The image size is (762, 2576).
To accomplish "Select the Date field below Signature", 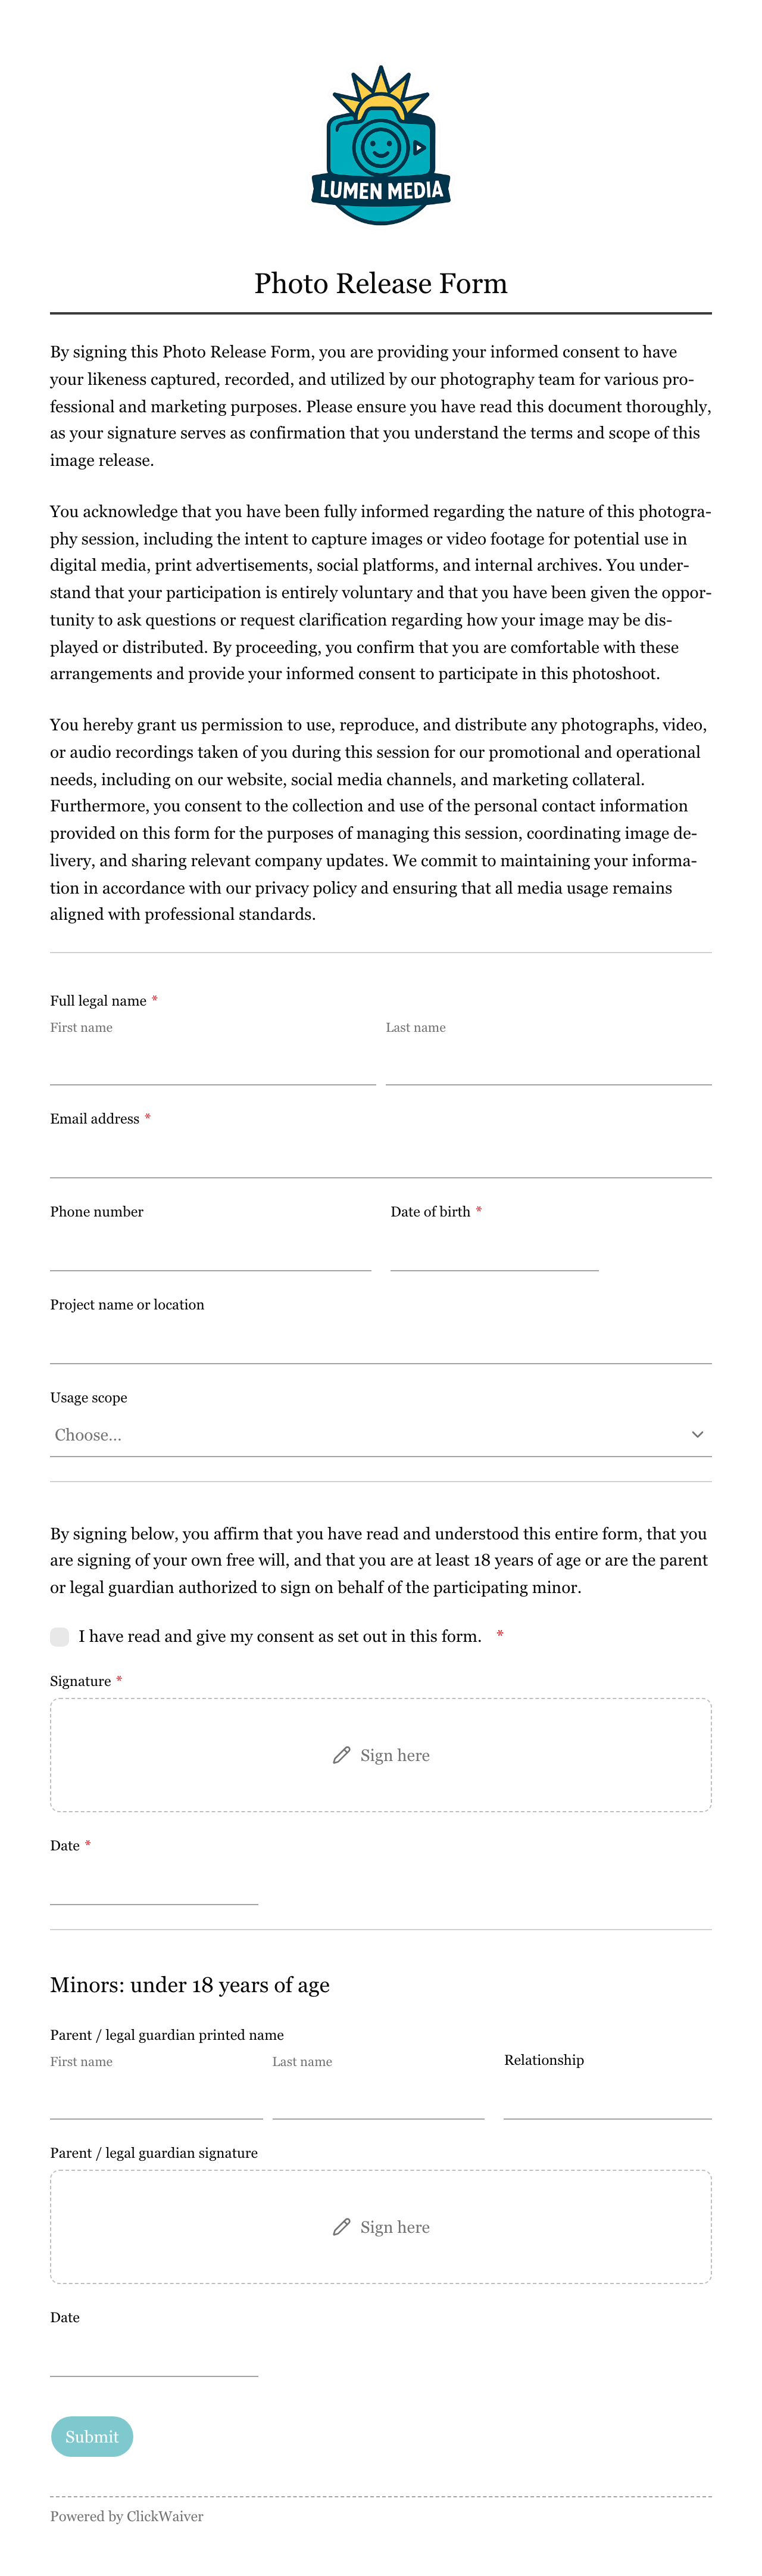I will tap(154, 1883).
